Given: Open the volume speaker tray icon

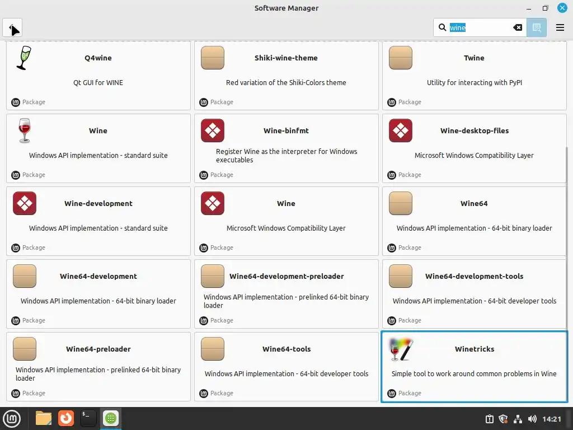Looking at the screenshot, I should [532, 419].
